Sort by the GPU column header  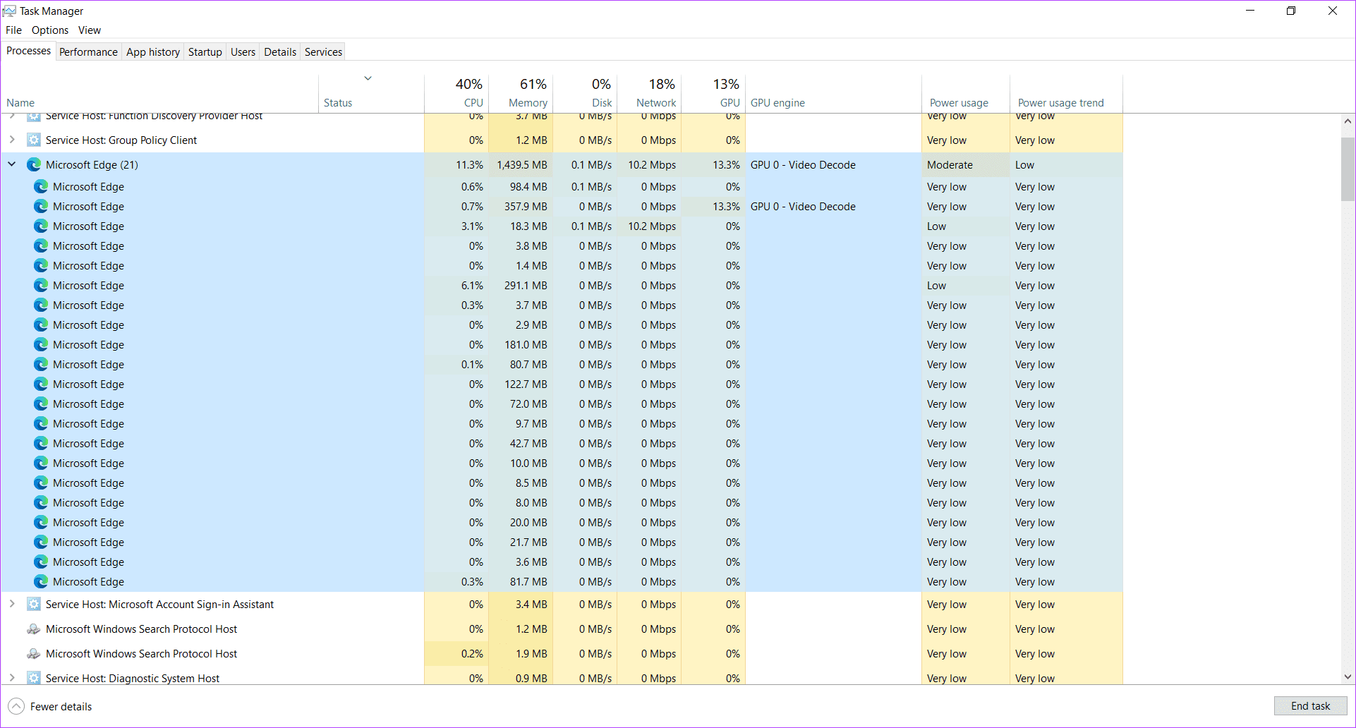pyautogui.click(x=713, y=93)
